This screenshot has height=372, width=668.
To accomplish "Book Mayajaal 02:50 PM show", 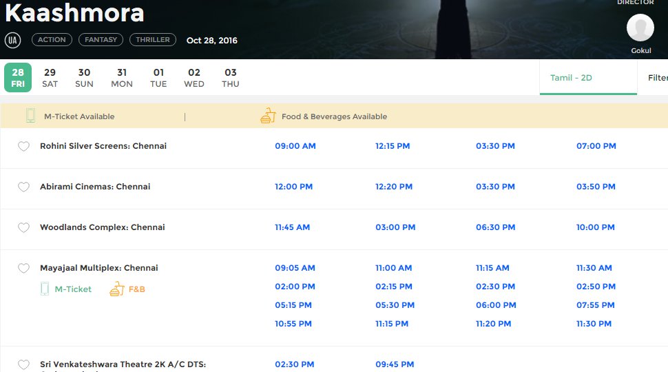I will [596, 287].
